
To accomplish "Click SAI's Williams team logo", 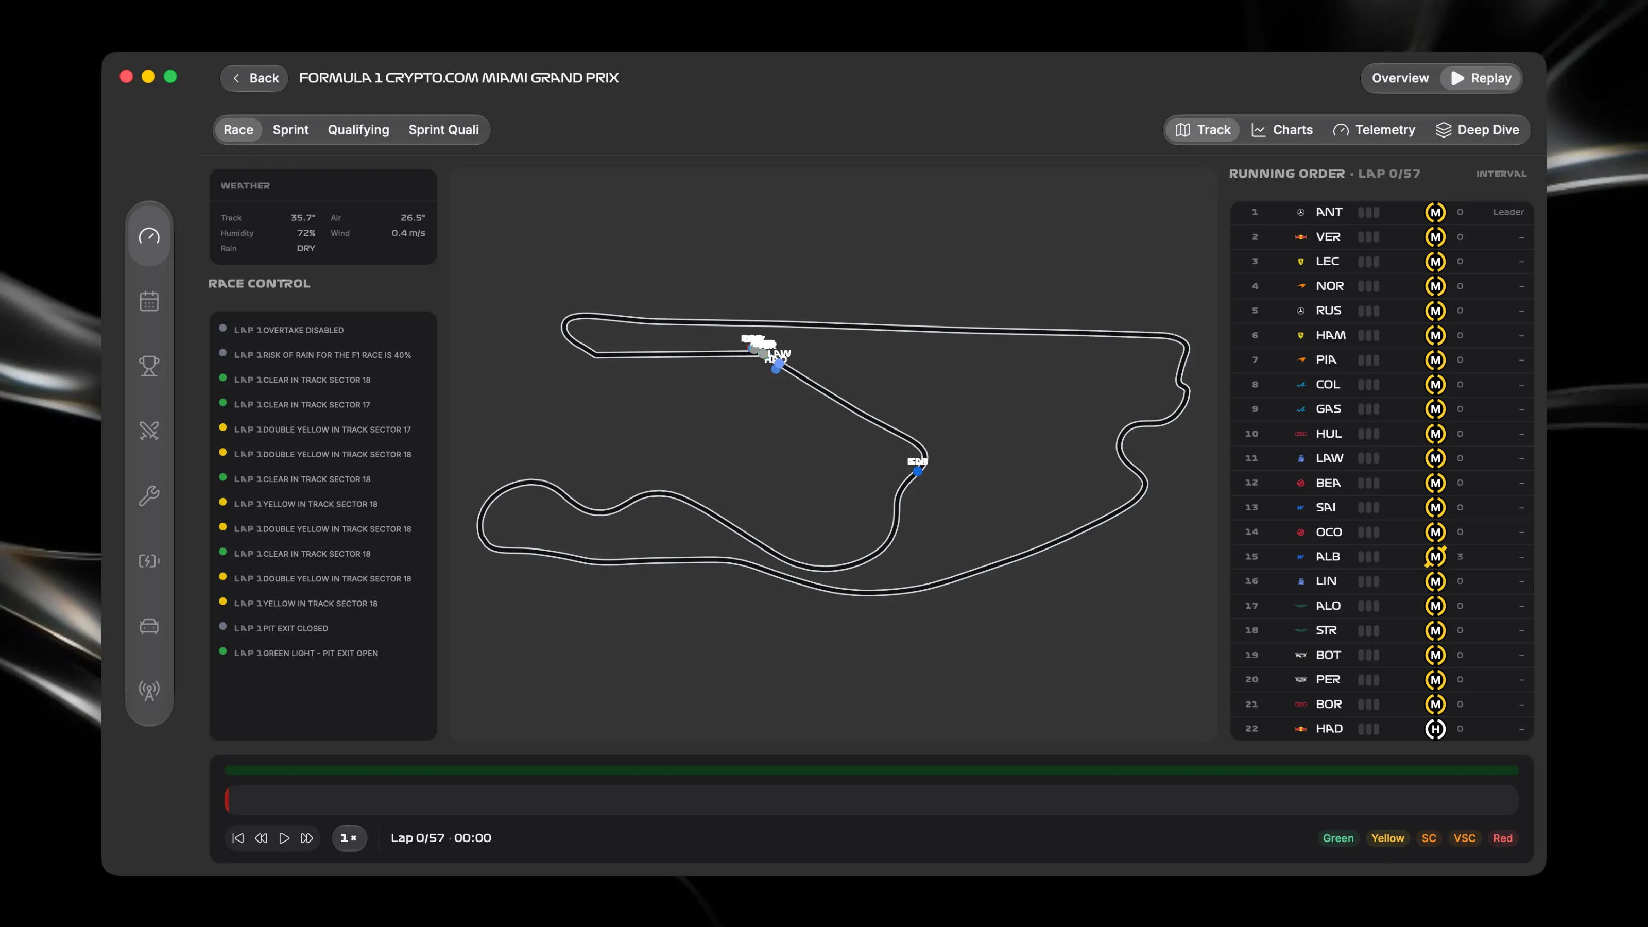I will pos(1300,507).
